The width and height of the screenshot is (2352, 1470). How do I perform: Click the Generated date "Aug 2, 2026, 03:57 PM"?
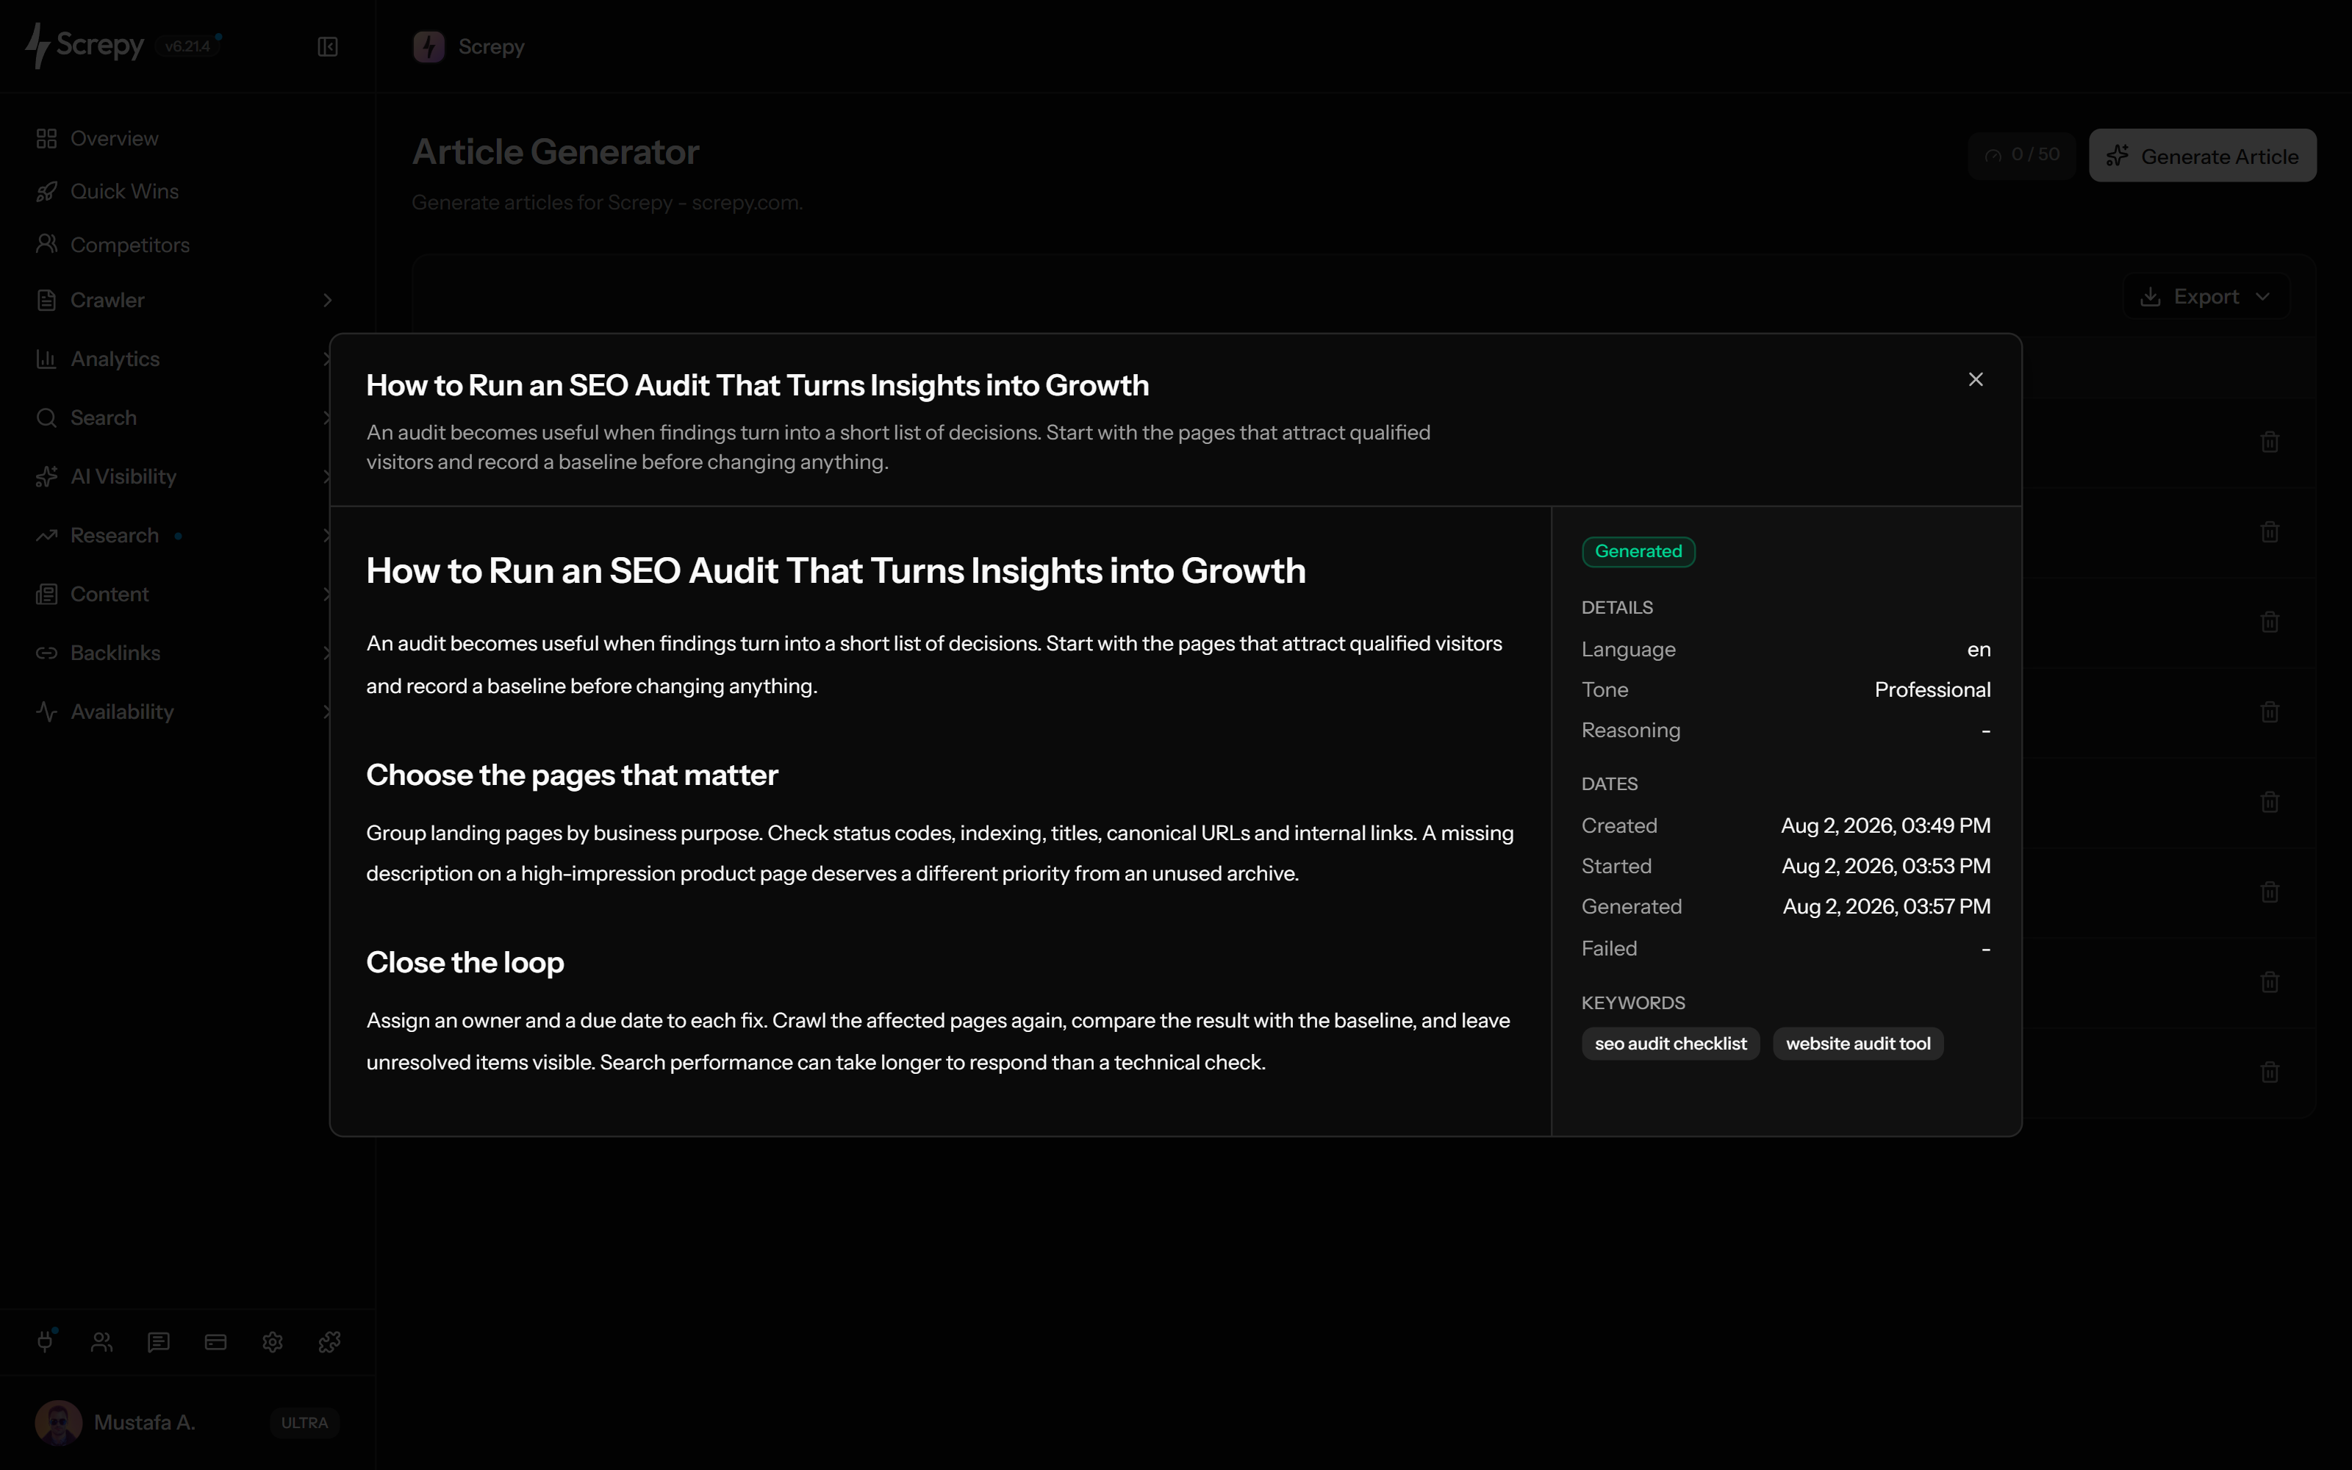click(1887, 906)
